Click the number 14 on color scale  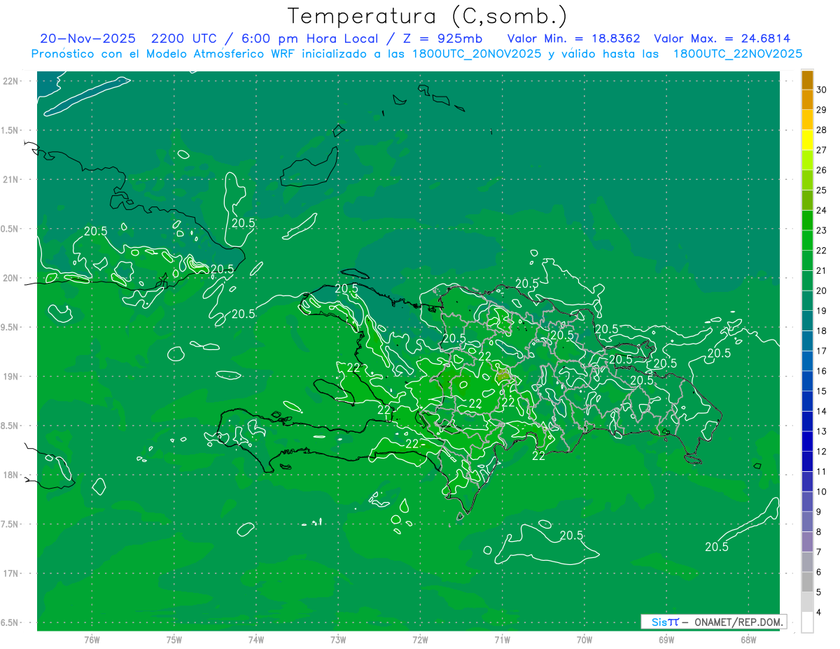tap(822, 411)
